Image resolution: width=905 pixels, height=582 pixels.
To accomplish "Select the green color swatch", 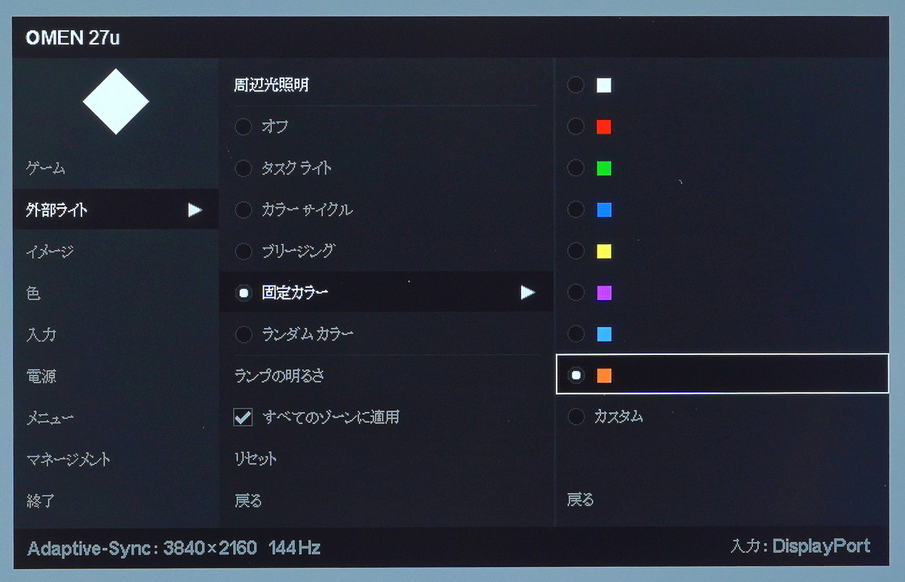I will pyautogui.click(x=603, y=168).
